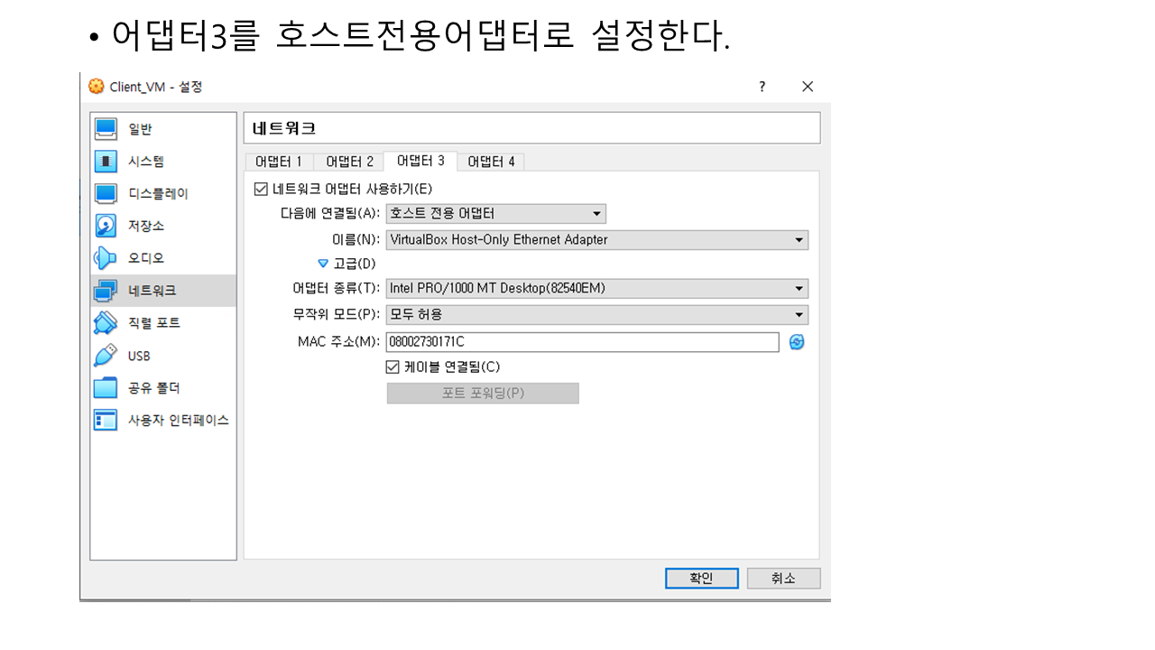Expand the 이름 VirtualBox Host-Only Ethernet Adapter dropdown
This screenshot has height=650, width=1155.
596,240
